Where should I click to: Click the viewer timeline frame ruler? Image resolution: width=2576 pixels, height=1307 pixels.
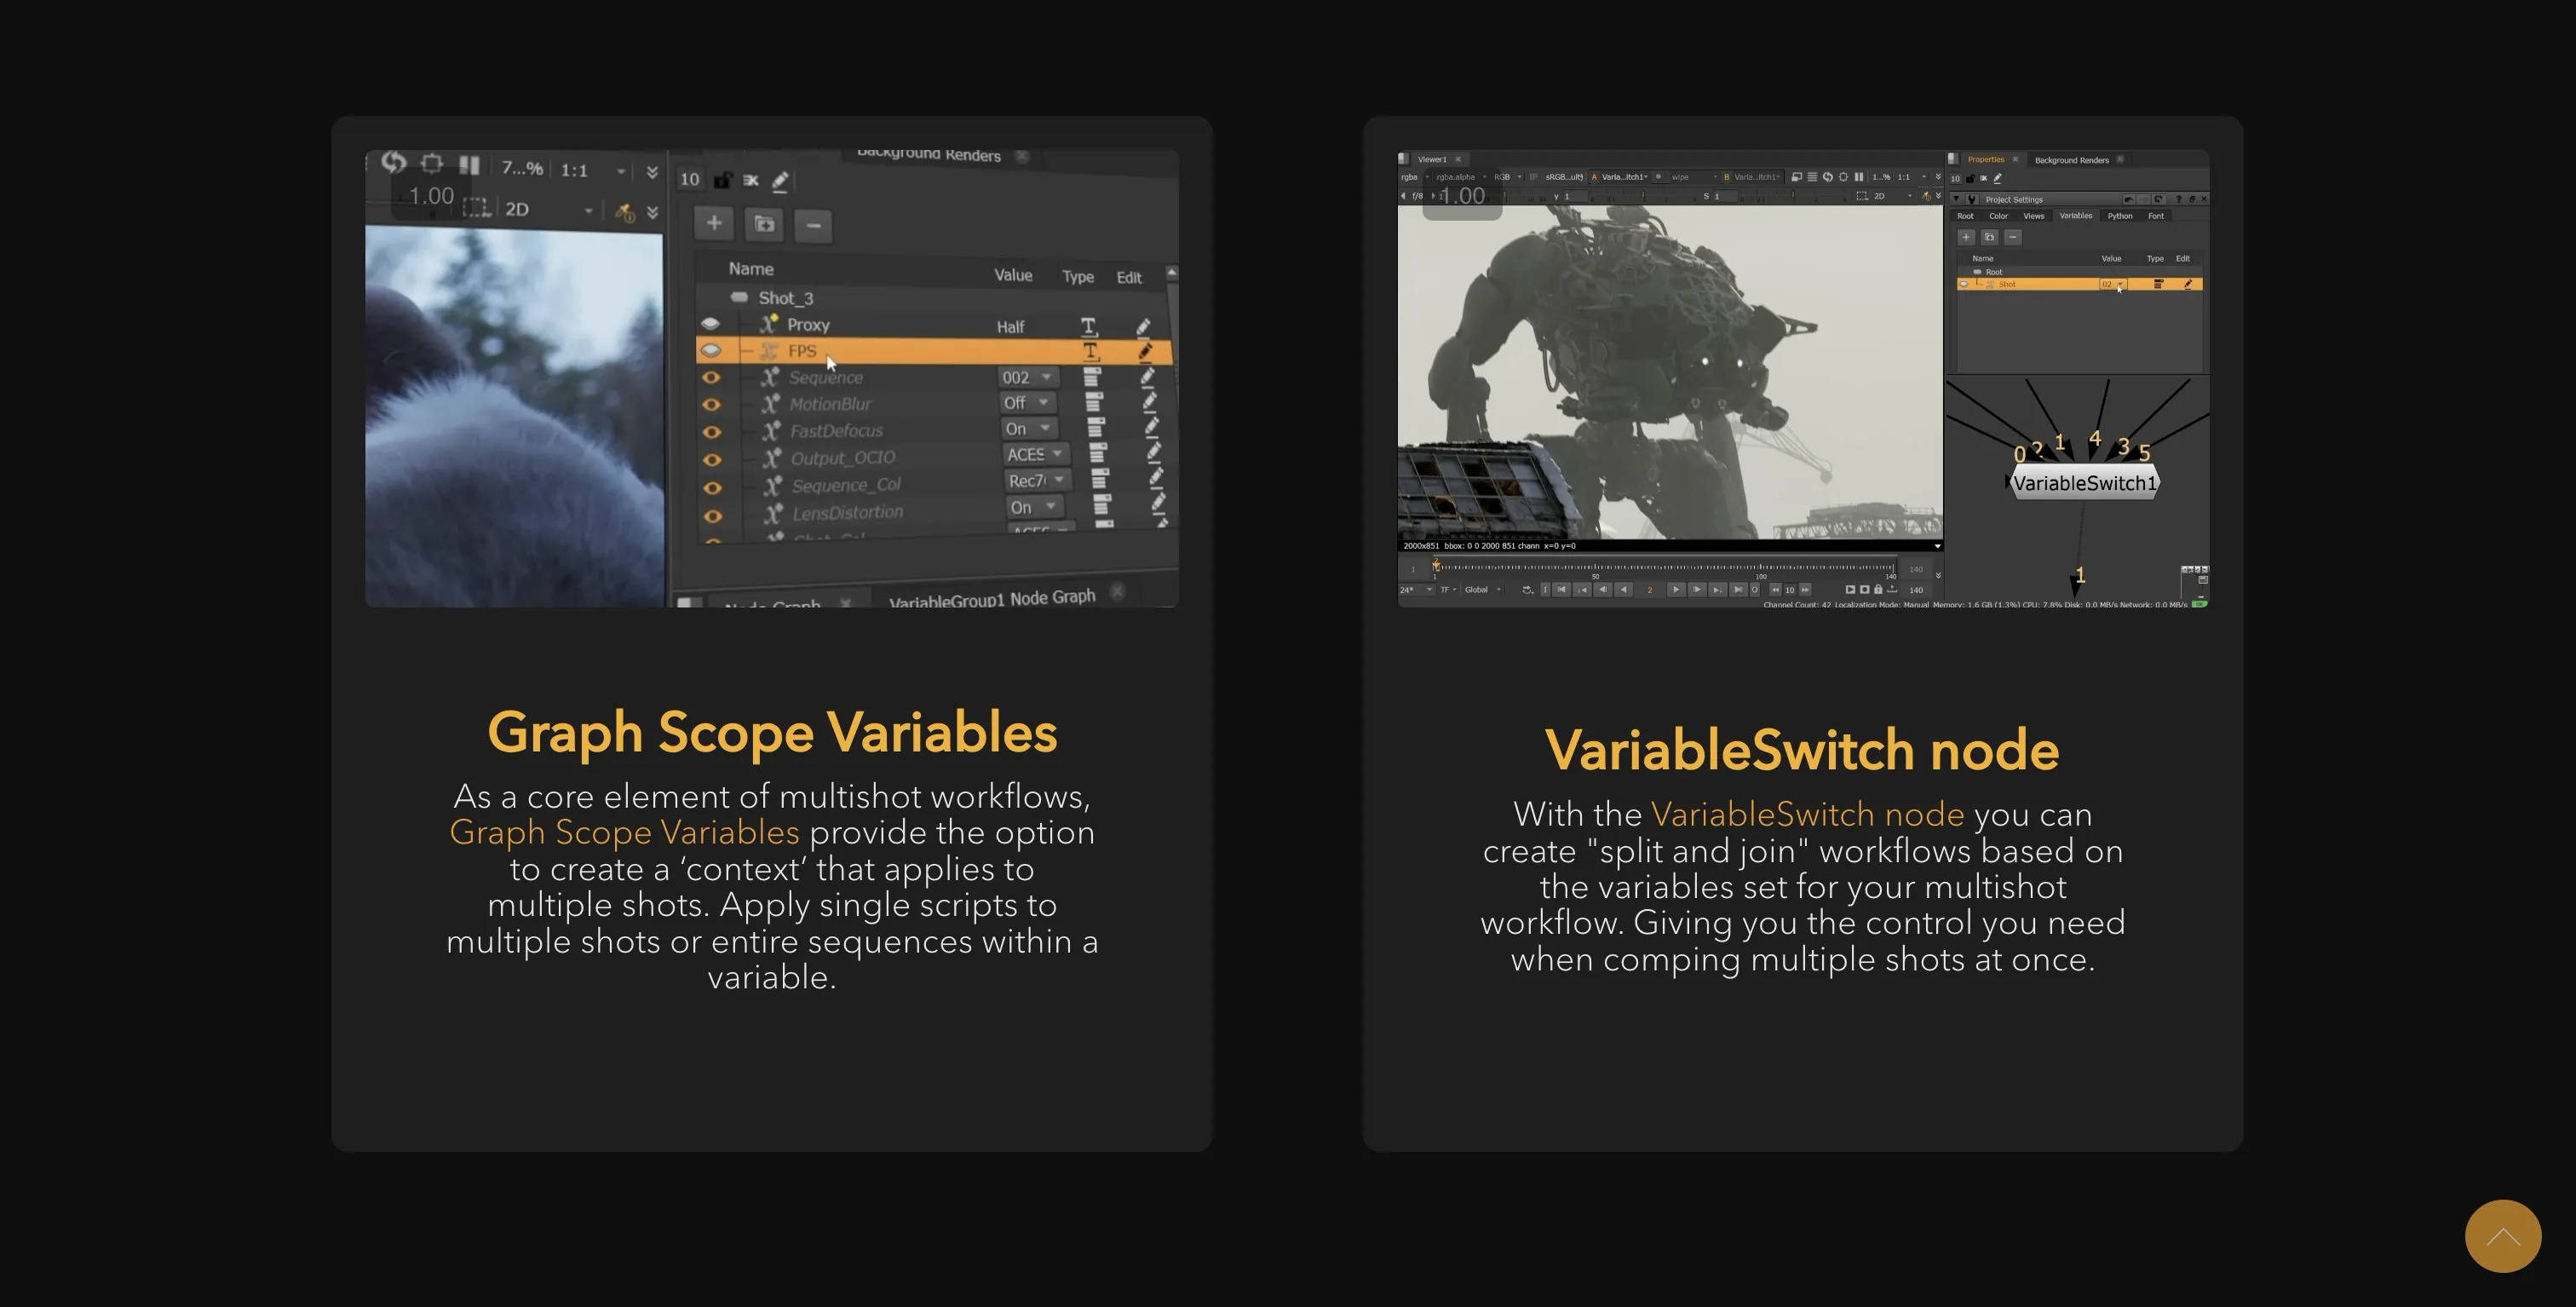1662,568
